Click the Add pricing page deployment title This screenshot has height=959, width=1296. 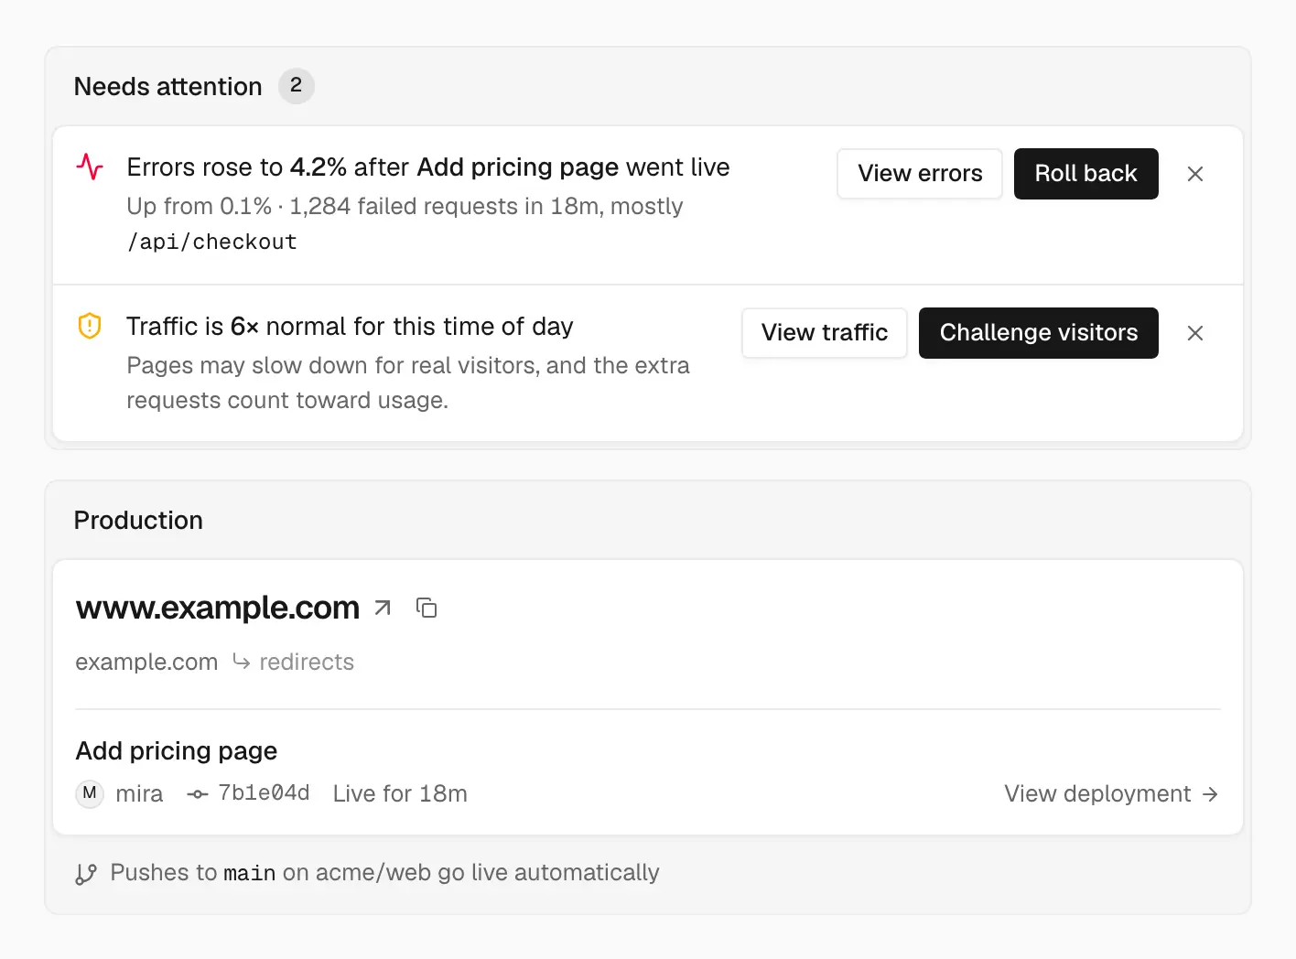(x=177, y=751)
